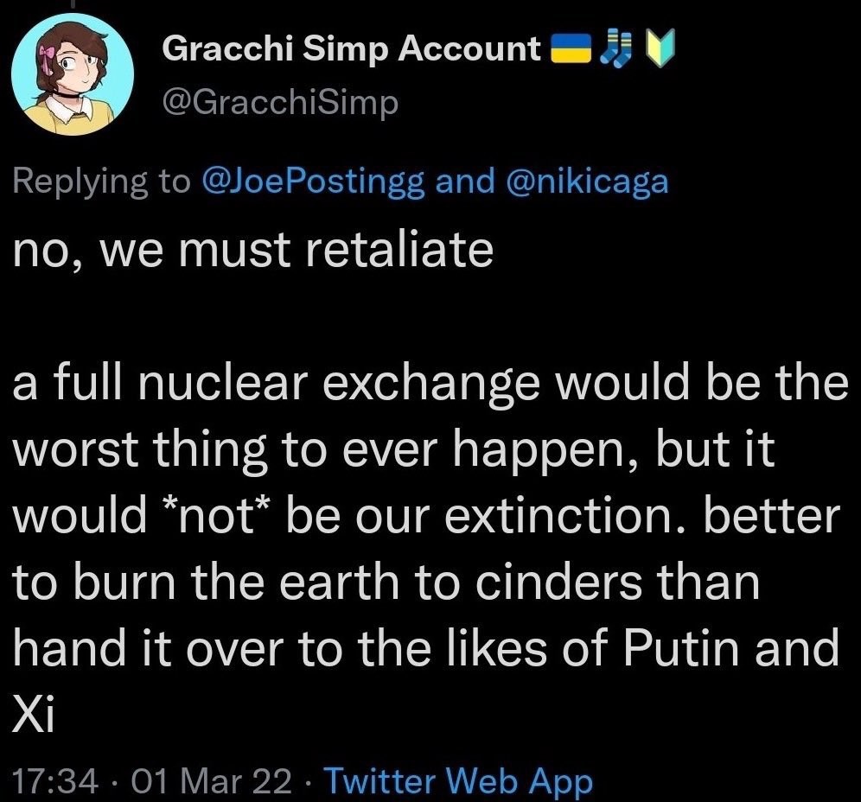This screenshot has height=802, width=861.
Task: Open the Twitter Web App source link
Action: (457, 780)
